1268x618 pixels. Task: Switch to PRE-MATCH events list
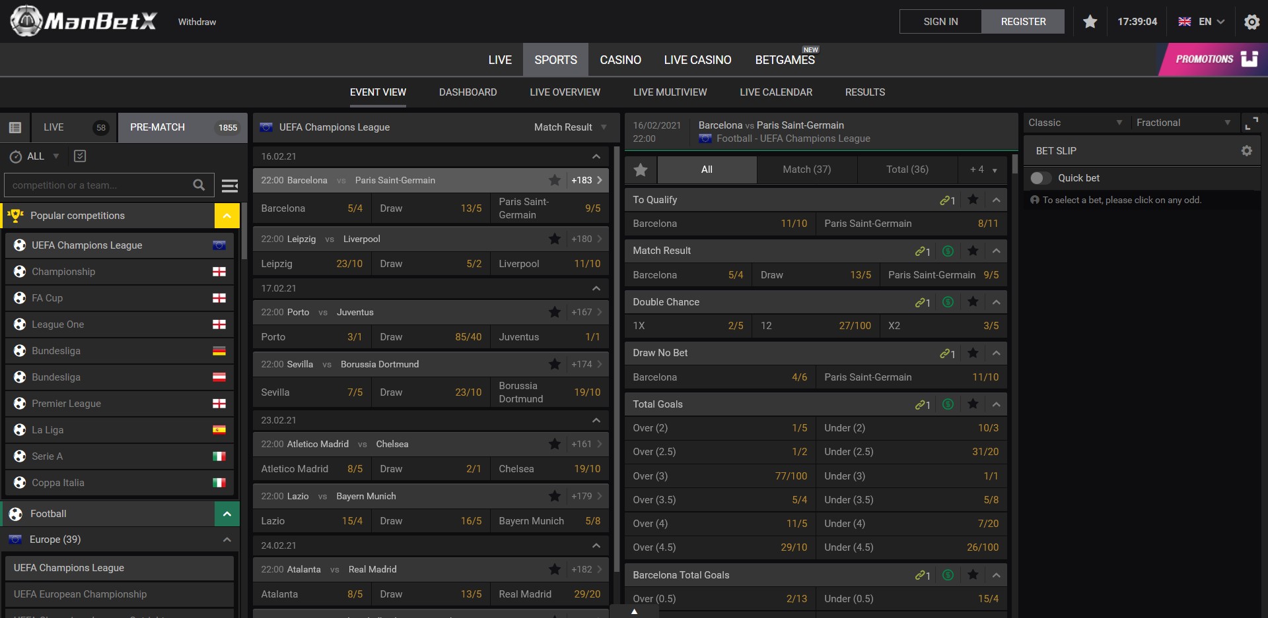point(183,127)
